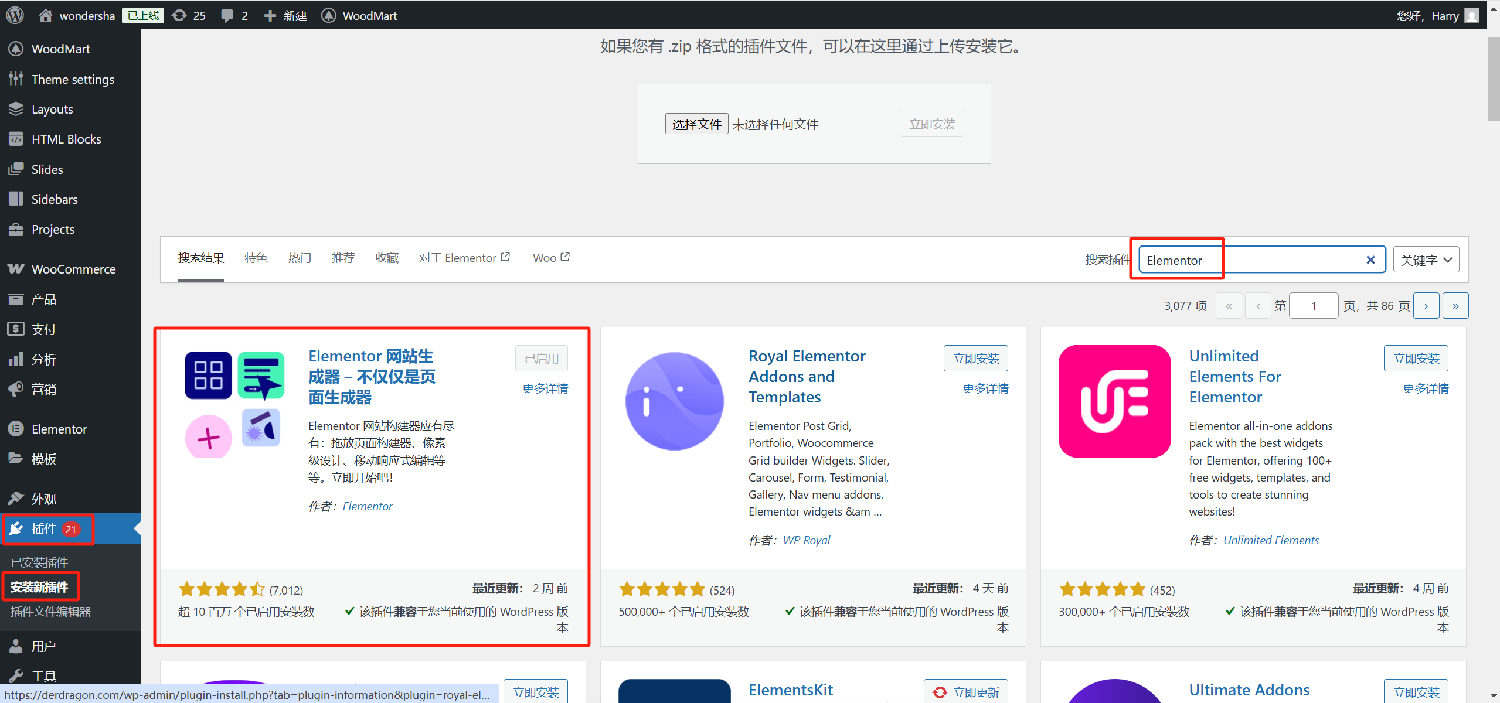Viewport: 1500px width, 703px height.
Task: Expand the next page chevron control
Action: click(1426, 305)
